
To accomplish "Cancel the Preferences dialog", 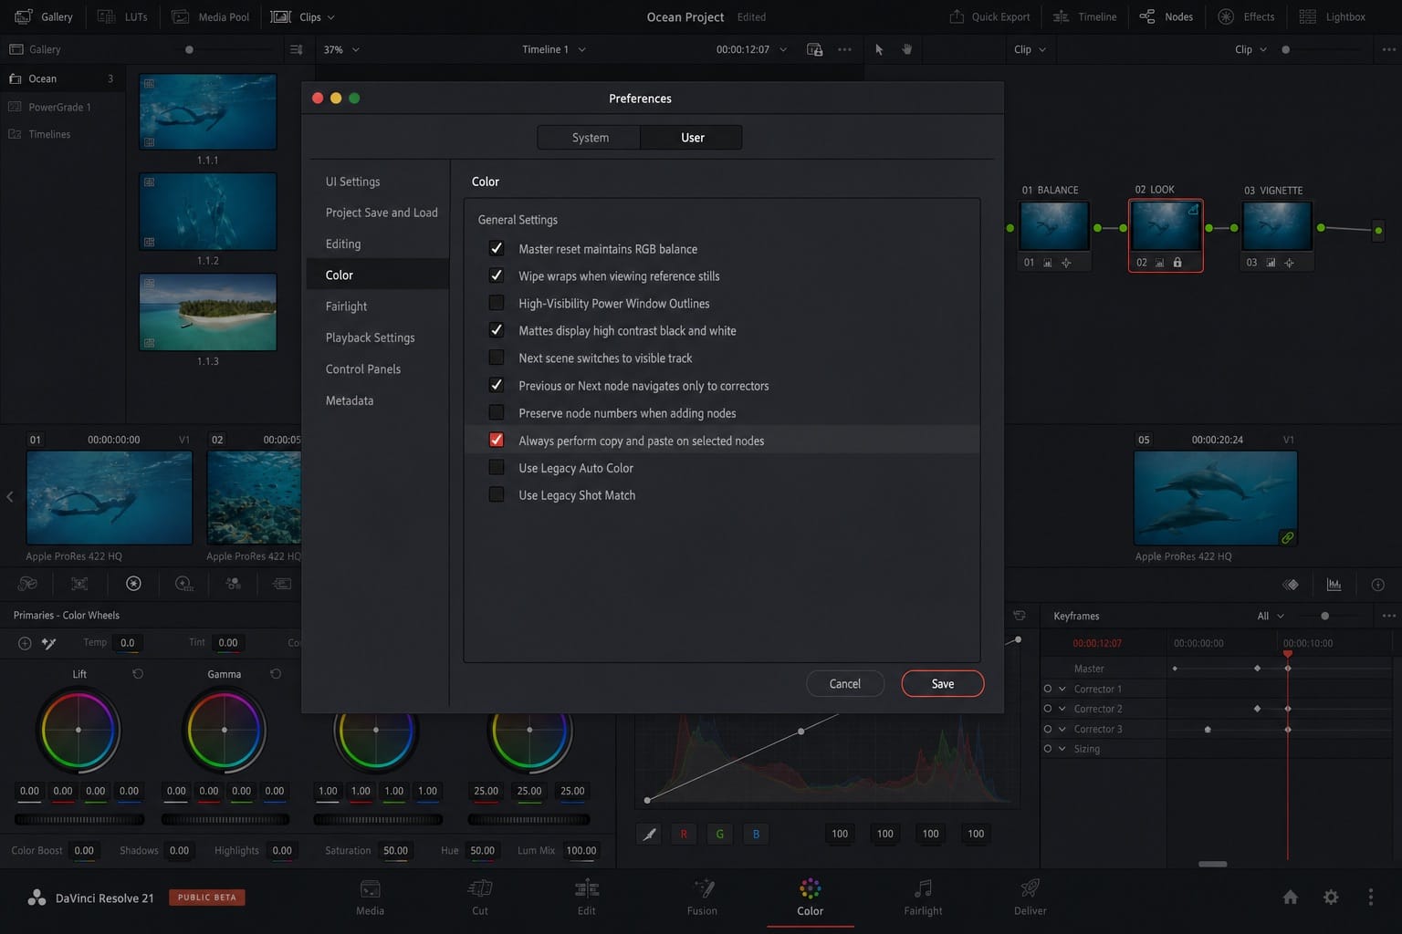I will click(x=845, y=683).
